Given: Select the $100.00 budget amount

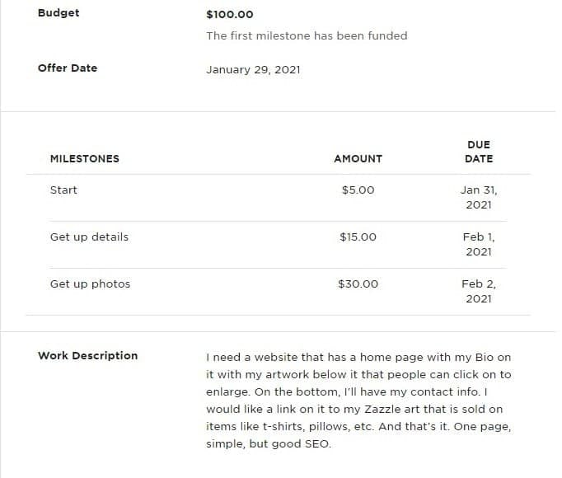Looking at the screenshot, I should [230, 15].
